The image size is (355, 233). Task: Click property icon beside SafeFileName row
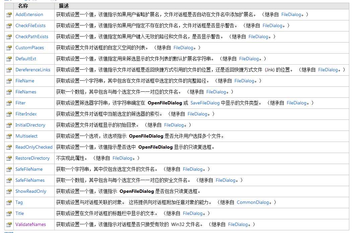9,170
